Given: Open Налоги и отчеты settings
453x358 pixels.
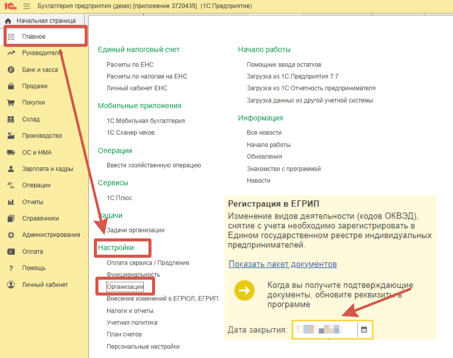Looking at the screenshot, I should (130, 311).
